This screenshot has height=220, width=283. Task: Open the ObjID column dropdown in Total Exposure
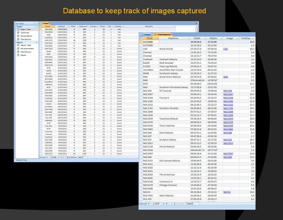point(157,38)
